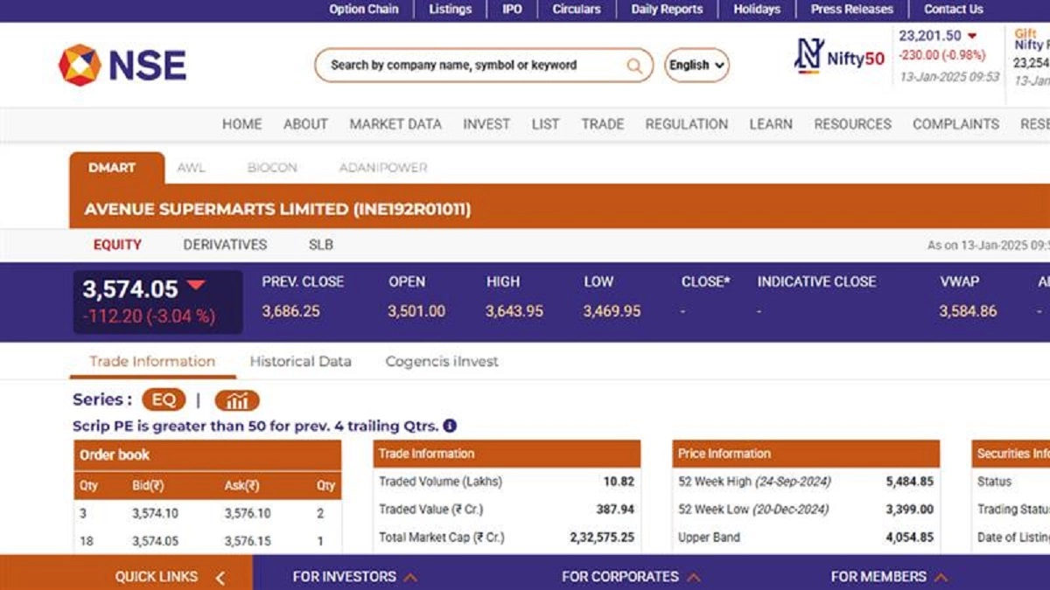Go to the Daily Reports link
Viewport: 1050px width, 590px height.
click(x=667, y=10)
